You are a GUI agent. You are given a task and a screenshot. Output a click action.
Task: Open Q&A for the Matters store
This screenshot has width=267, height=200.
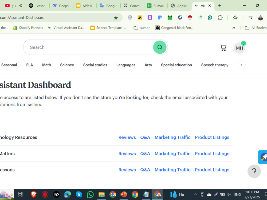[145, 154]
